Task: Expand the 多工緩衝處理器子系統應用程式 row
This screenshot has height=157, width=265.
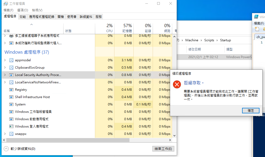Action: 5,36
